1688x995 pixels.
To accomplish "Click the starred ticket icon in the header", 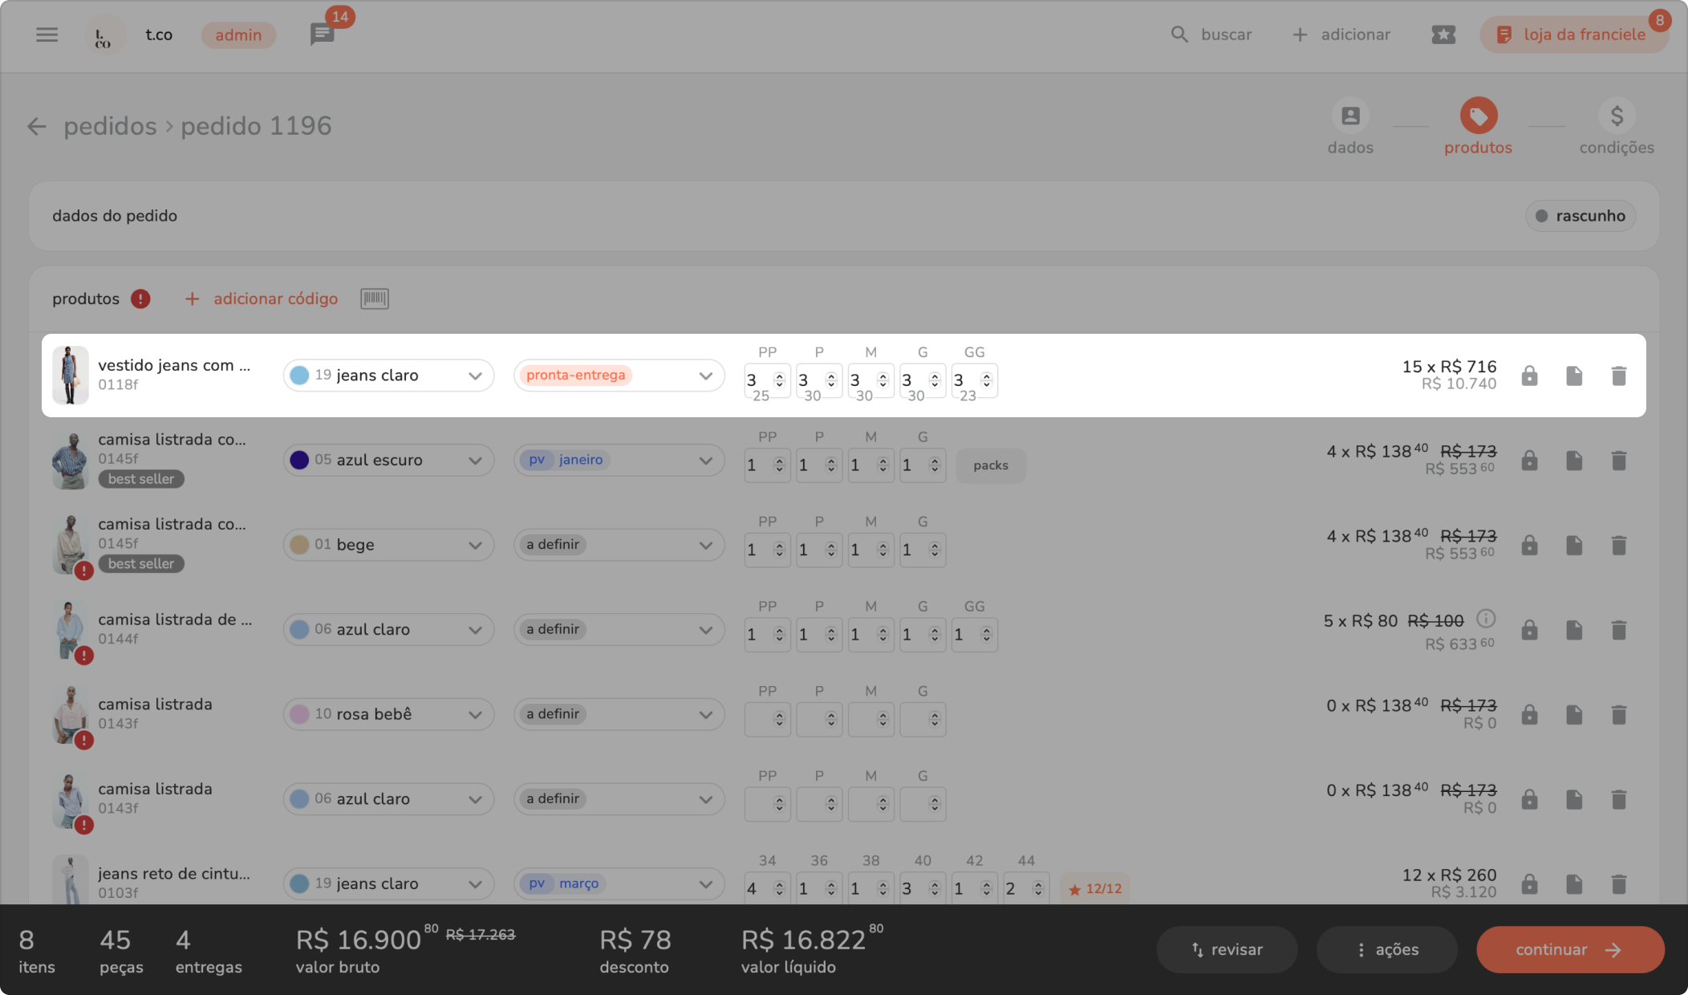I will [1443, 35].
